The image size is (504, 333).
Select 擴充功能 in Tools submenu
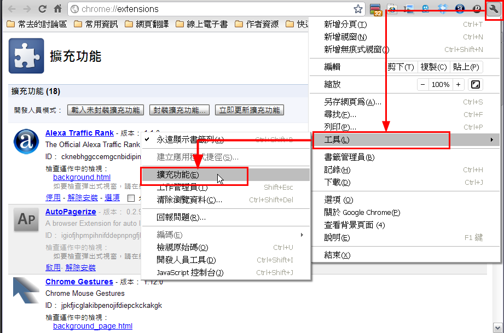coord(225,174)
